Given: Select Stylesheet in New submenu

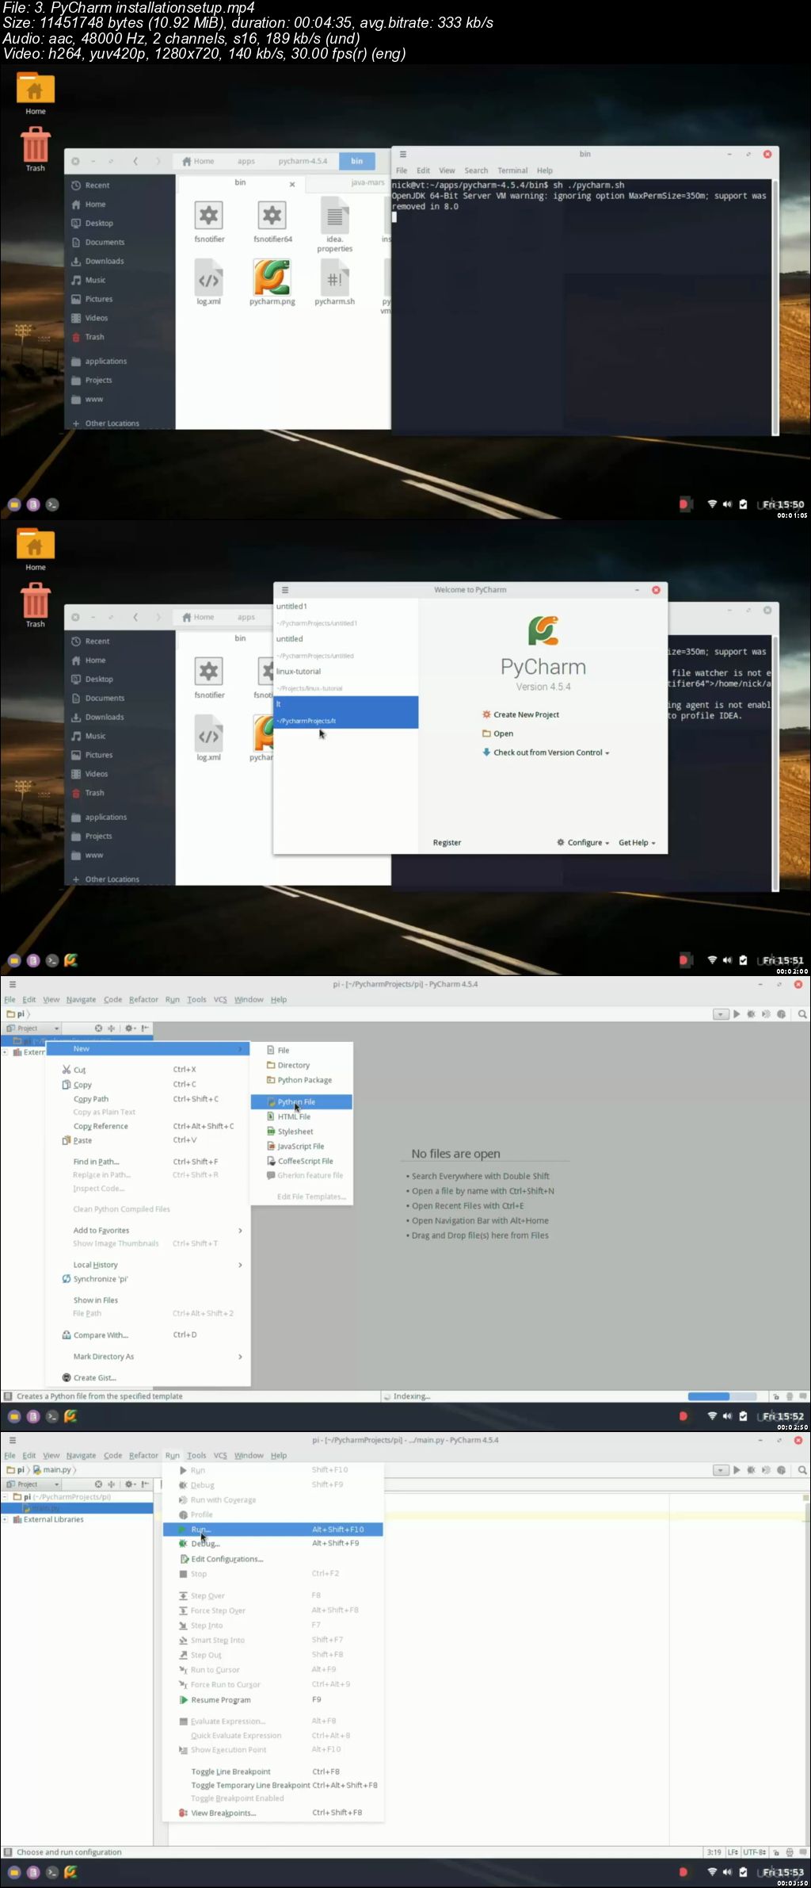Looking at the screenshot, I should pyautogui.click(x=302, y=1132).
